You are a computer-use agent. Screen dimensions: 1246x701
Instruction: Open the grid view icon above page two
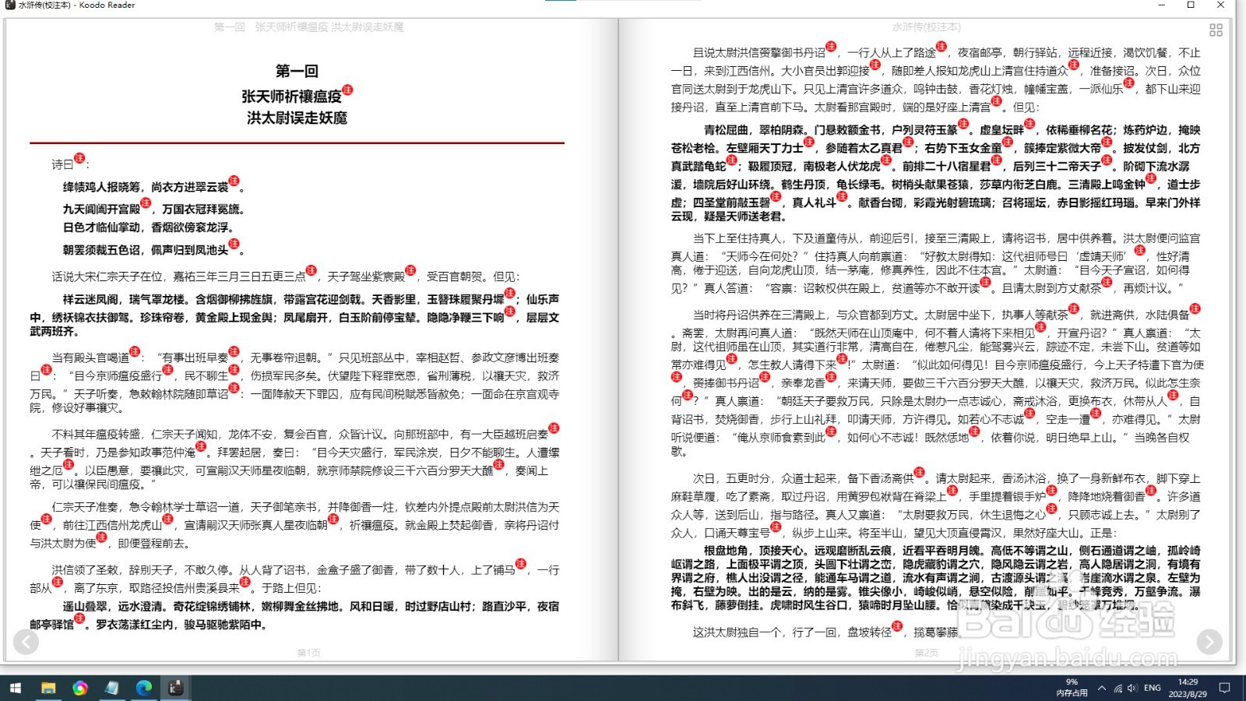1216,30
